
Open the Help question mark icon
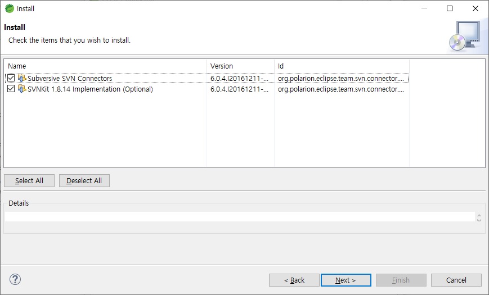coord(15,279)
